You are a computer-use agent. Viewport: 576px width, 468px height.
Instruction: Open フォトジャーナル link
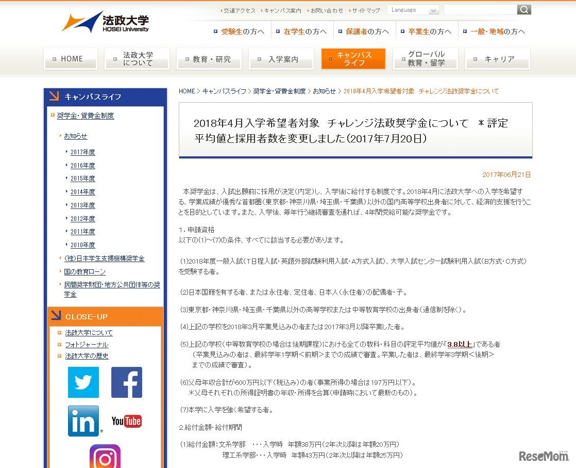pyautogui.click(x=87, y=344)
